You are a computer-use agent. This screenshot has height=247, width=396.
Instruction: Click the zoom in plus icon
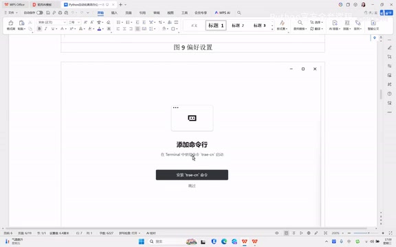pos(383,233)
